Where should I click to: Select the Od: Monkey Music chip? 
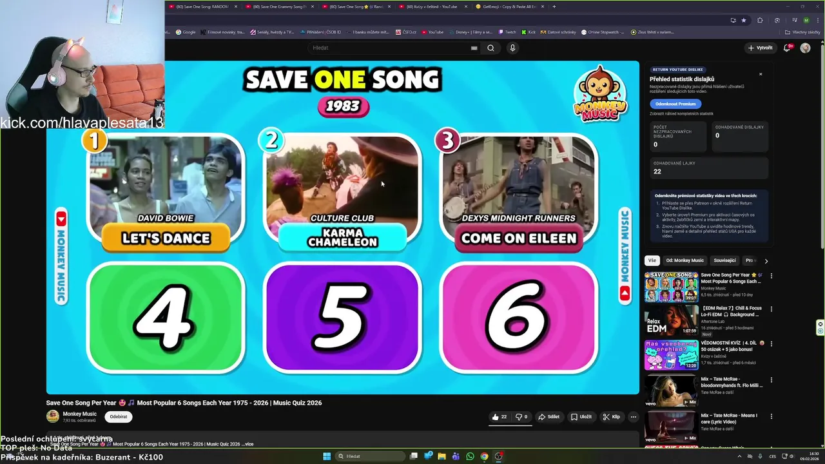[x=685, y=260]
